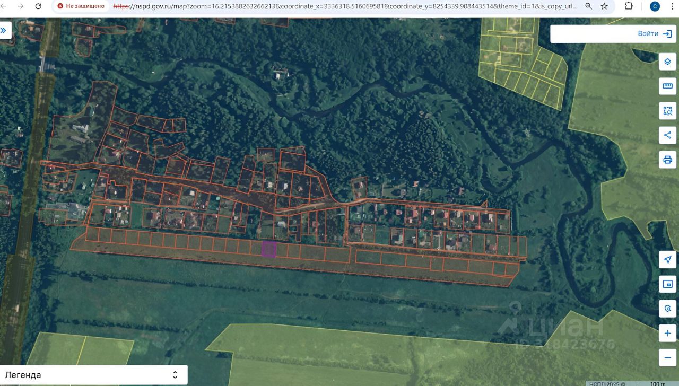Reload the page
The height and width of the screenshot is (386, 679).
point(38,6)
